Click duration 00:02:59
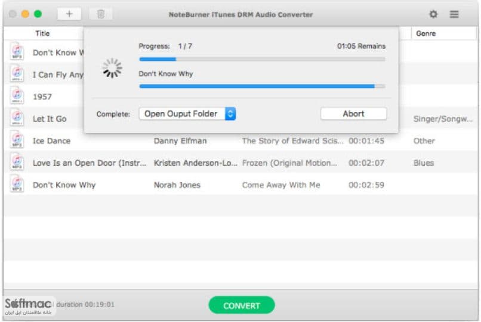This screenshot has width=481, height=322. 366,185
